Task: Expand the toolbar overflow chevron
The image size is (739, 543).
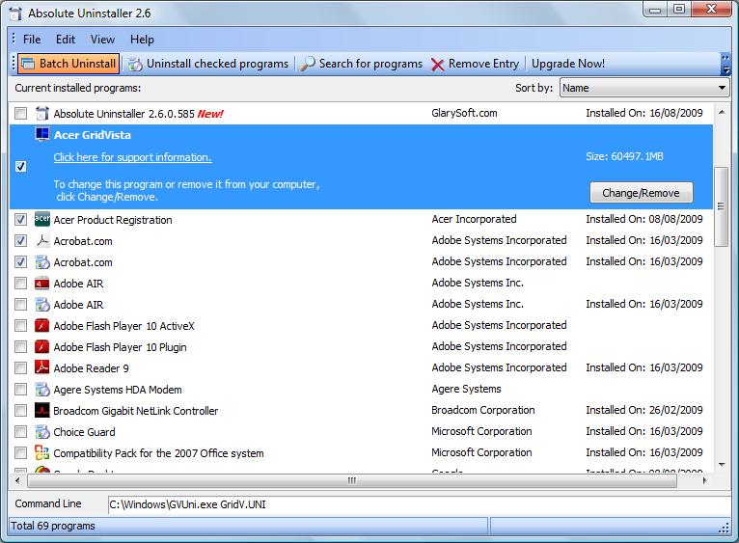Action: [725, 64]
